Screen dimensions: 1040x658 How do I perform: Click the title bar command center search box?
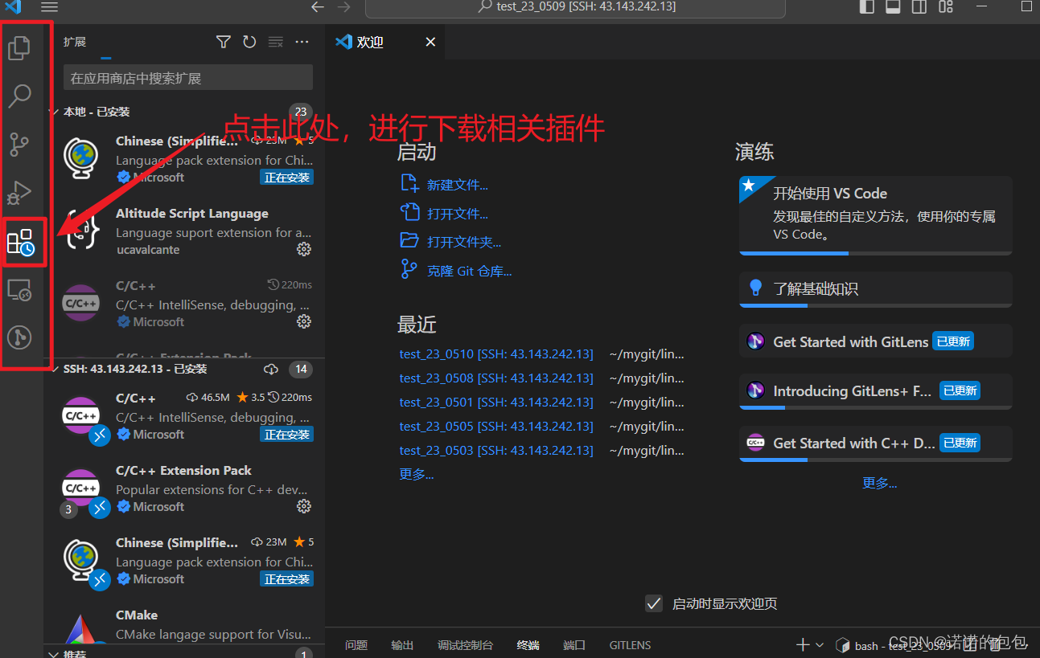coord(575,7)
